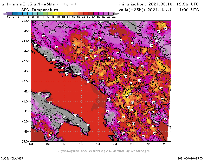Click the 41N latitude label

(x=27, y=111)
